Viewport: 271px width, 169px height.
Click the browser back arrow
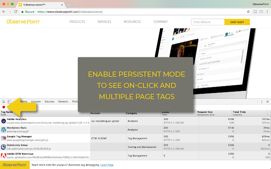click(x=4, y=12)
